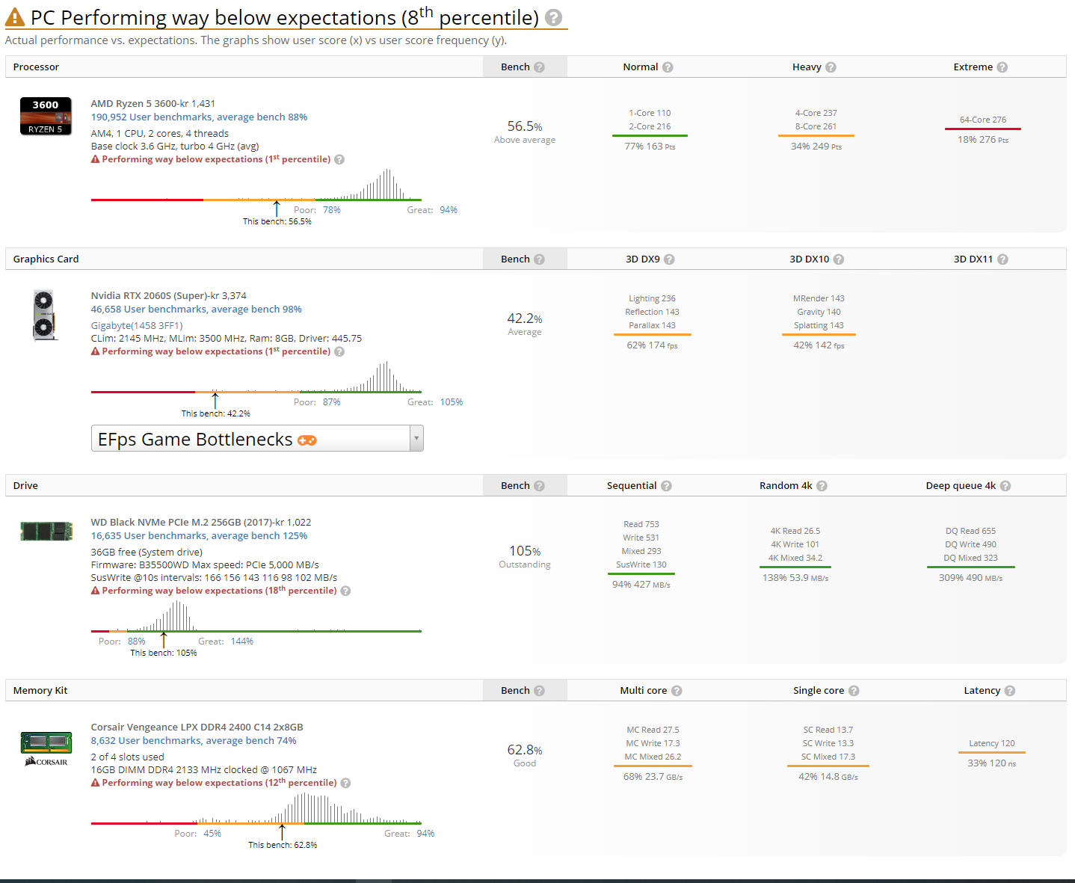Open the 46,658 User benchmarks link

click(197, 310)
